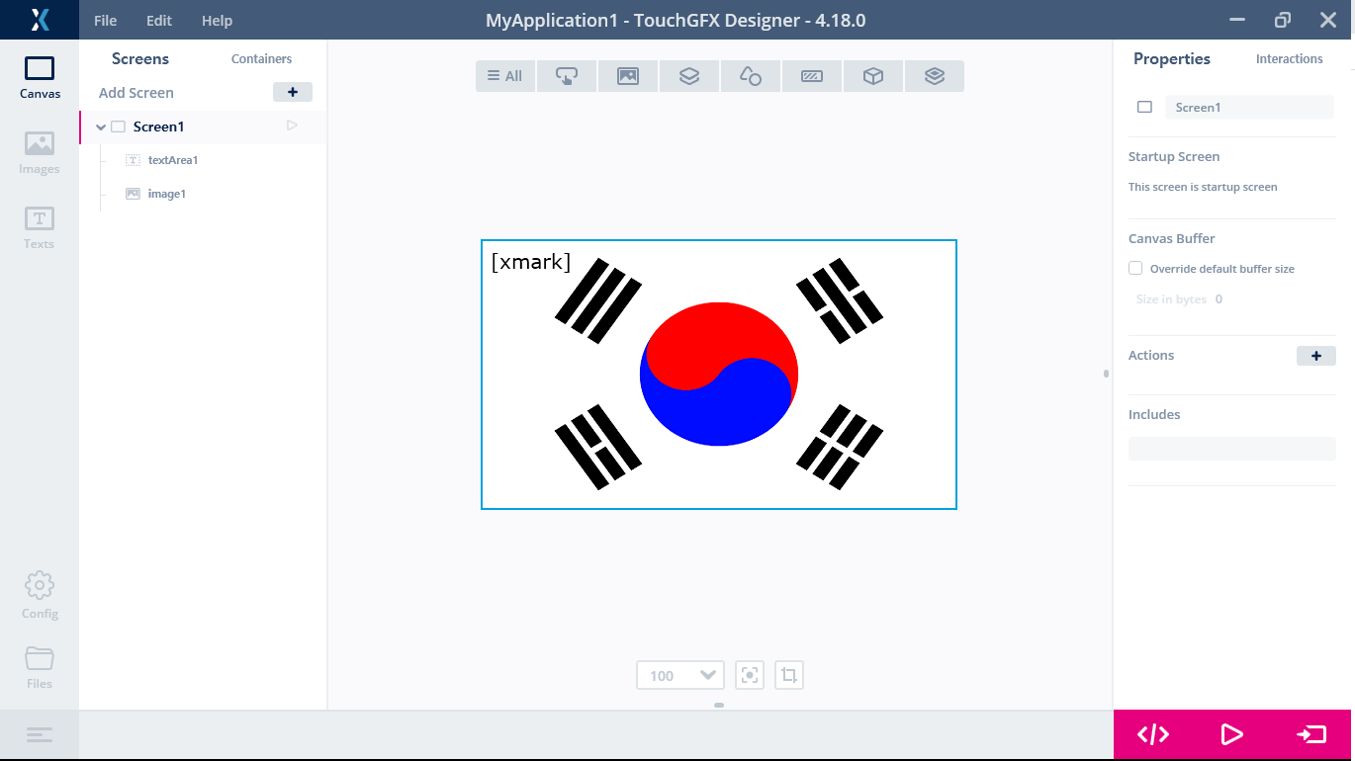Viewport: 1355px width, 761px height.
Task: Restore down the TouchGFX Designer window
Action: point(1283,20)
